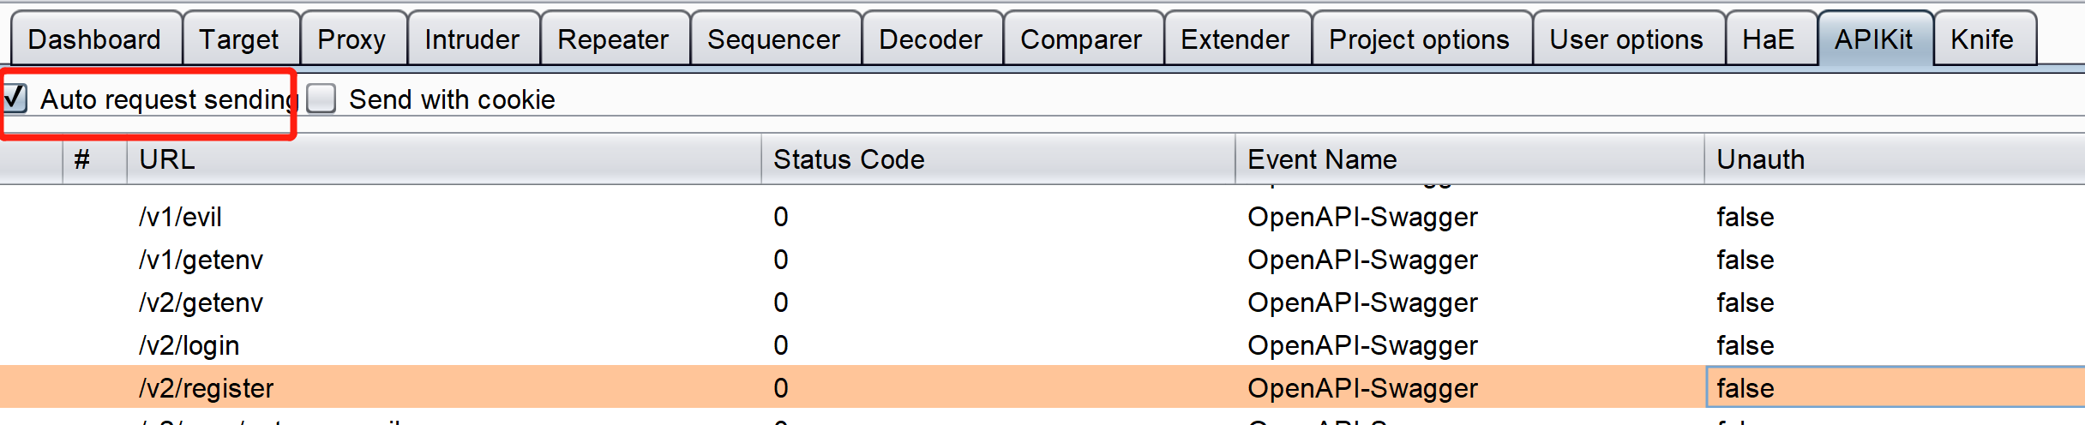Click OpenAPI-Swagger in /v2/register row

(1362, 388)
